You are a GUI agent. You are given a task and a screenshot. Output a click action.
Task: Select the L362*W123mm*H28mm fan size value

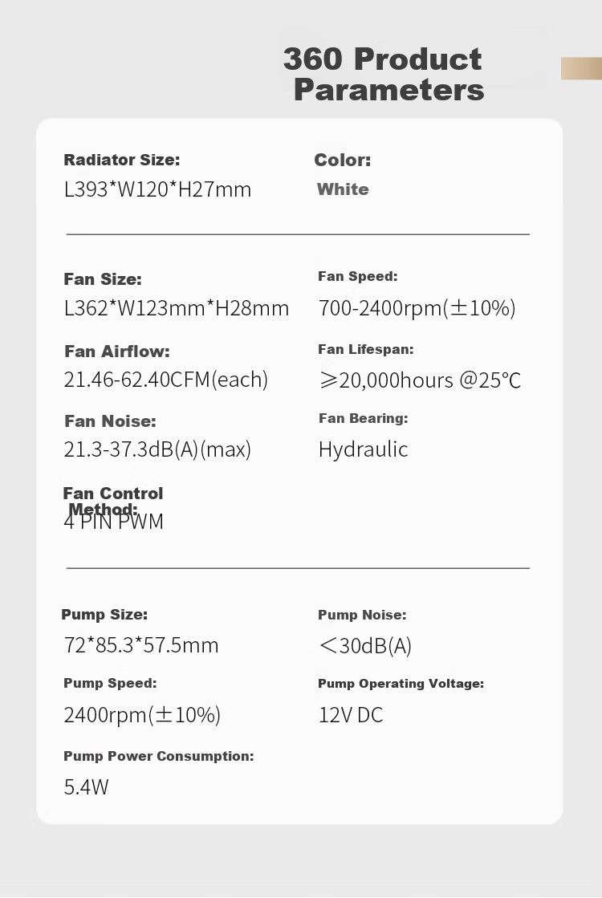[x=177, y=308]
